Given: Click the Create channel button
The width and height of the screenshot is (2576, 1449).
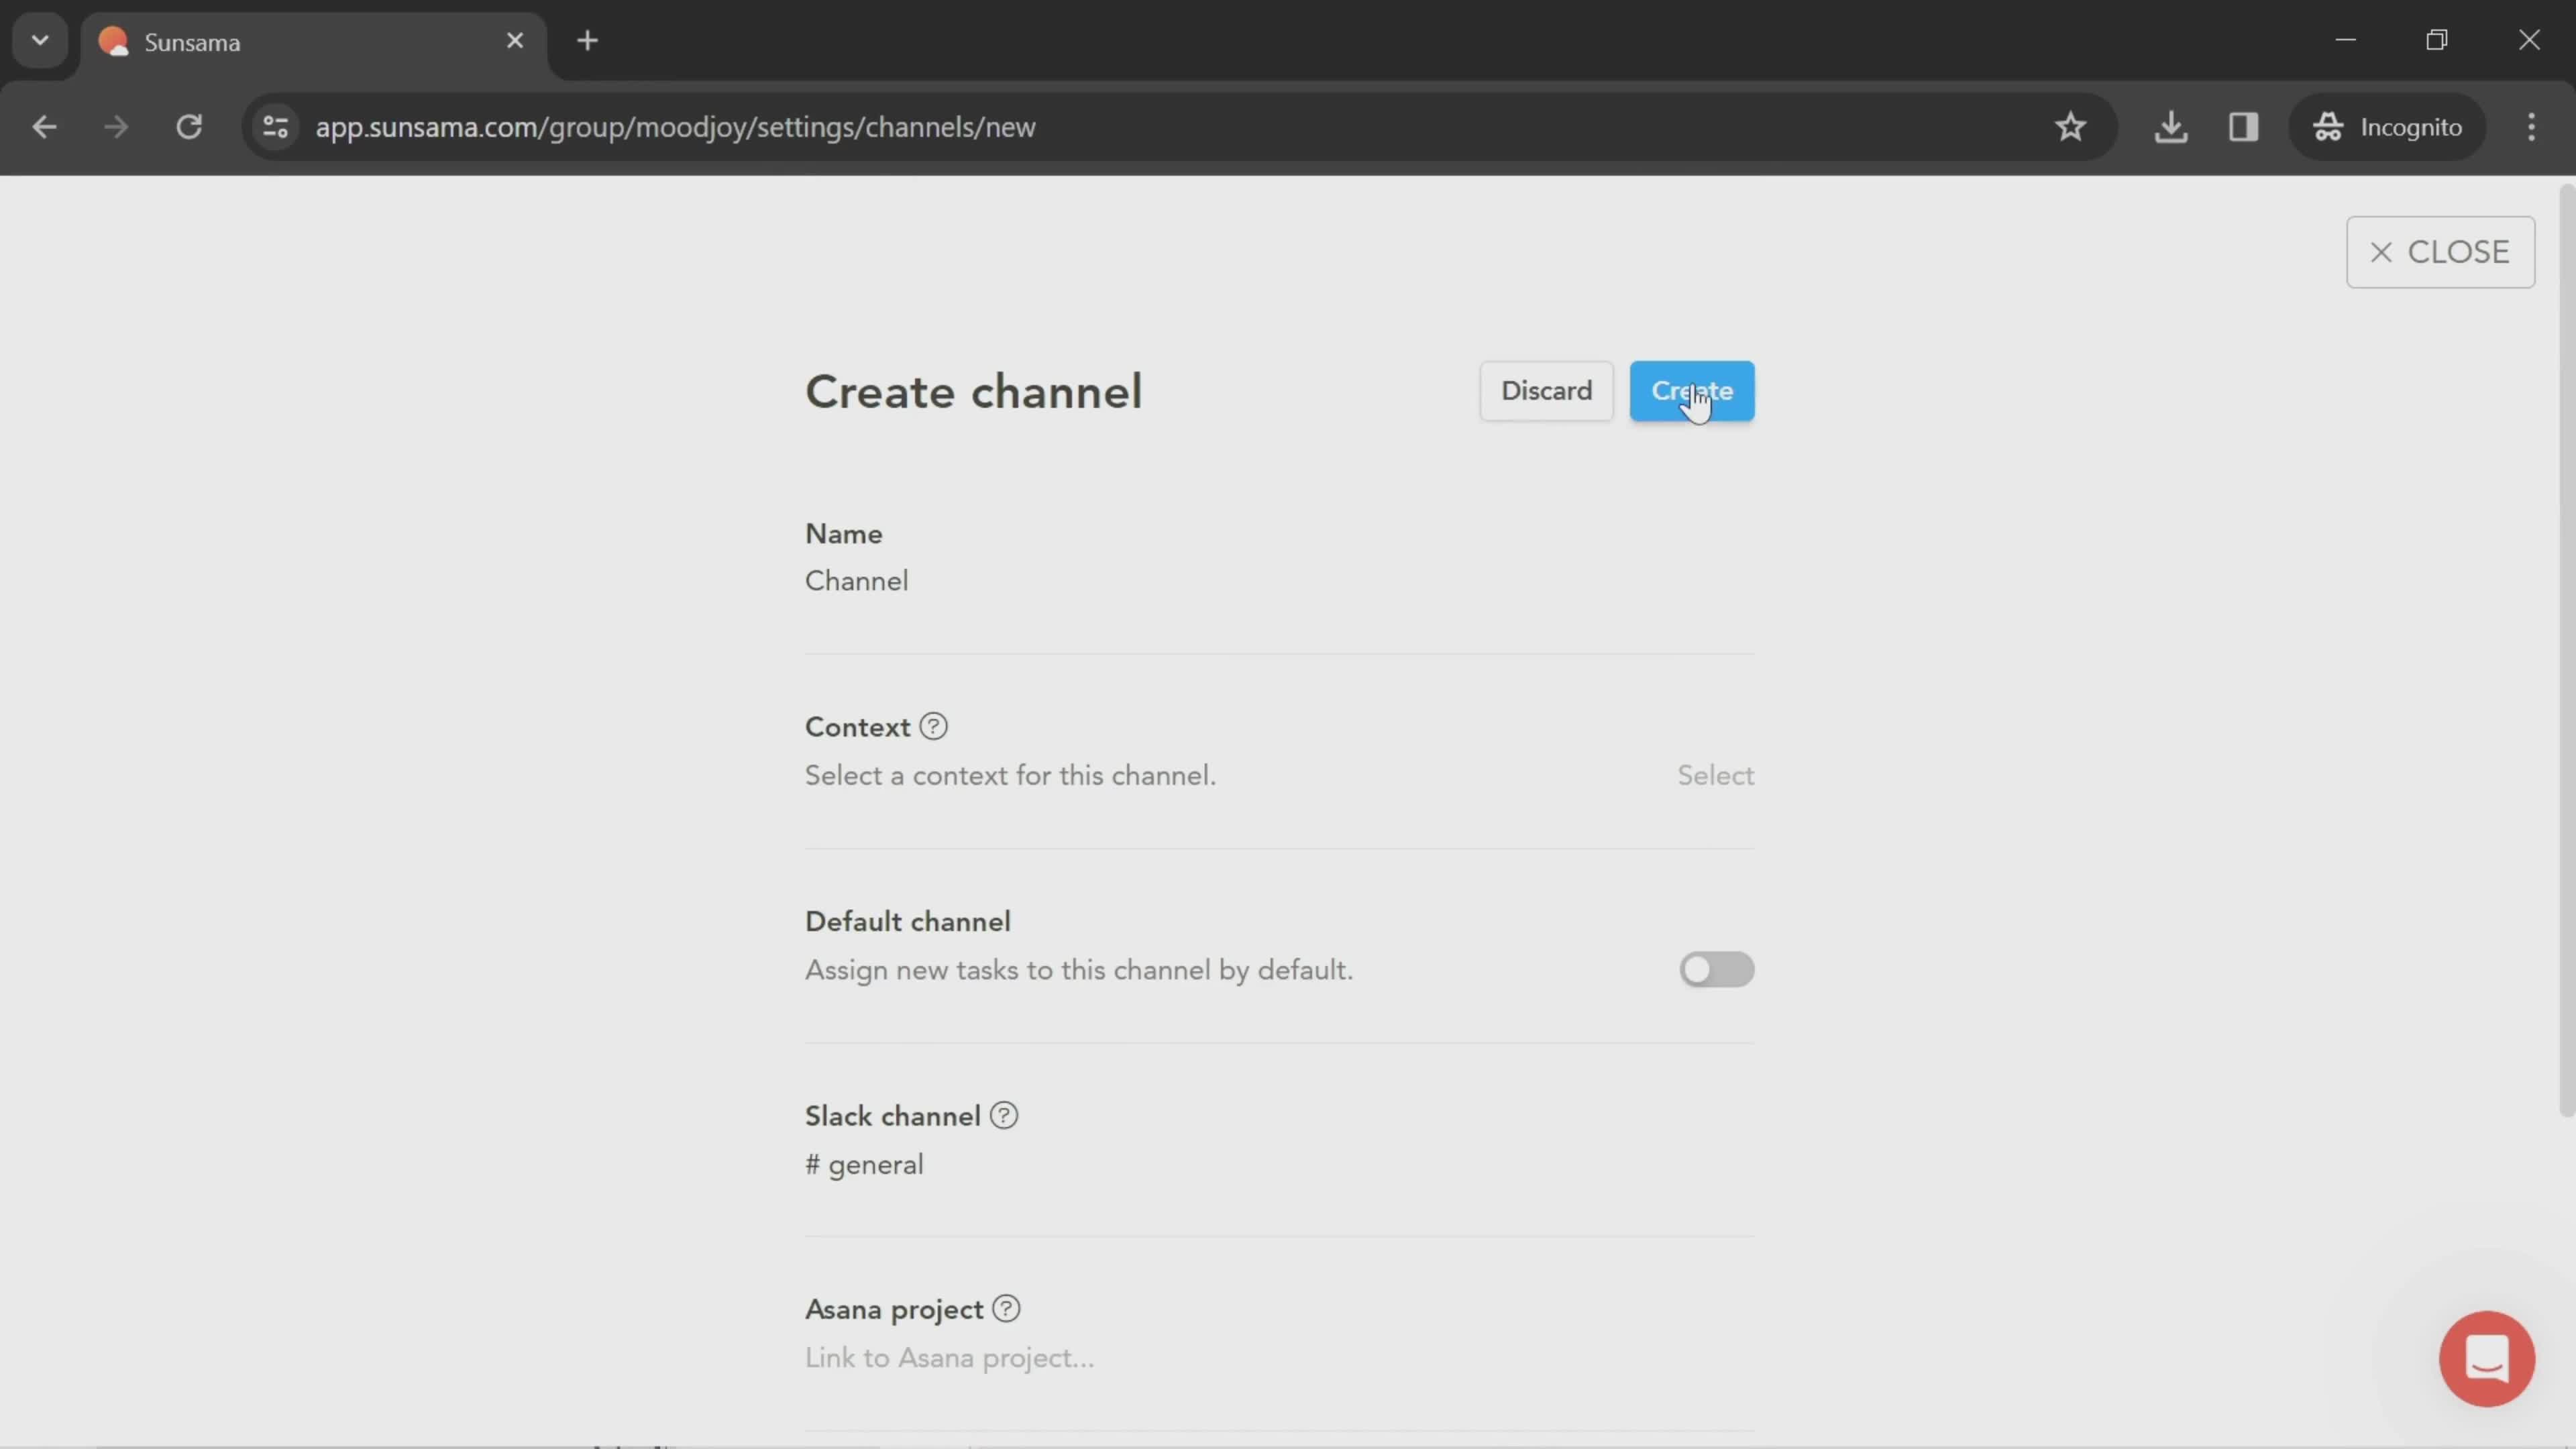Looking at the screenshot, I should [x=1691, y=391].
